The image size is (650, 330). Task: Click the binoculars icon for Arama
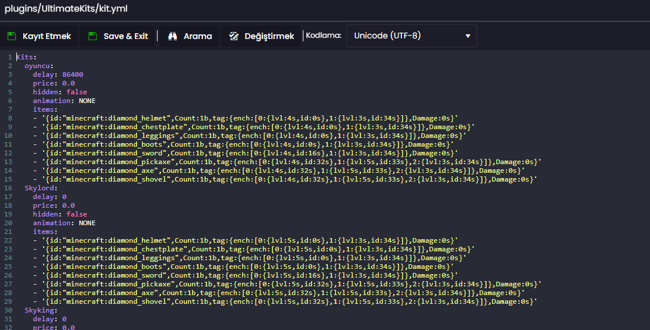click(x=173, y=36)
